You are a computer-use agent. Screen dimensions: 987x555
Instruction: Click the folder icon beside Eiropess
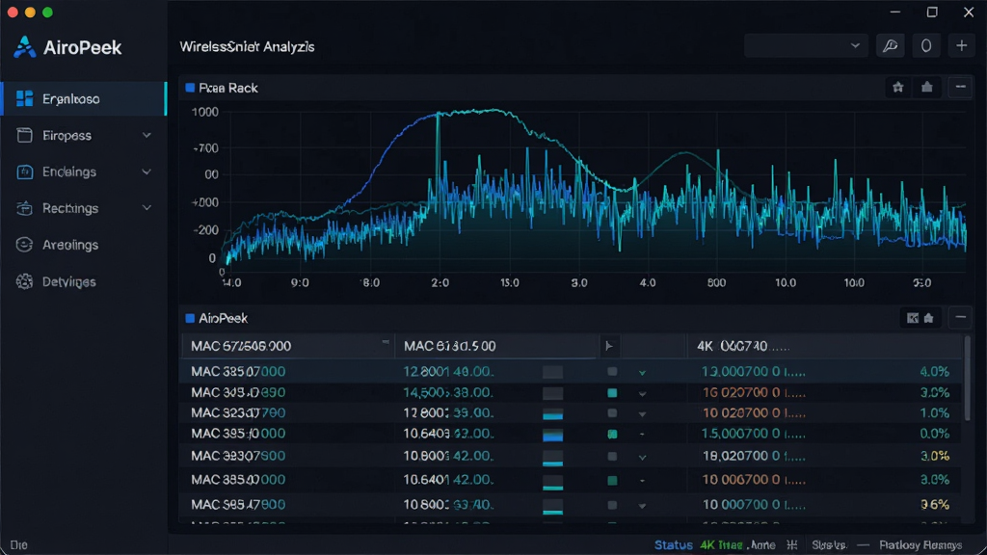click(24, 135)
